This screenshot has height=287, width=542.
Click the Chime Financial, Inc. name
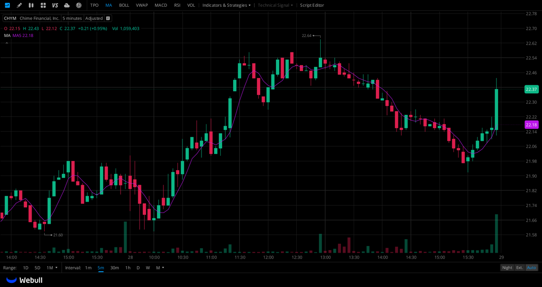39,19
